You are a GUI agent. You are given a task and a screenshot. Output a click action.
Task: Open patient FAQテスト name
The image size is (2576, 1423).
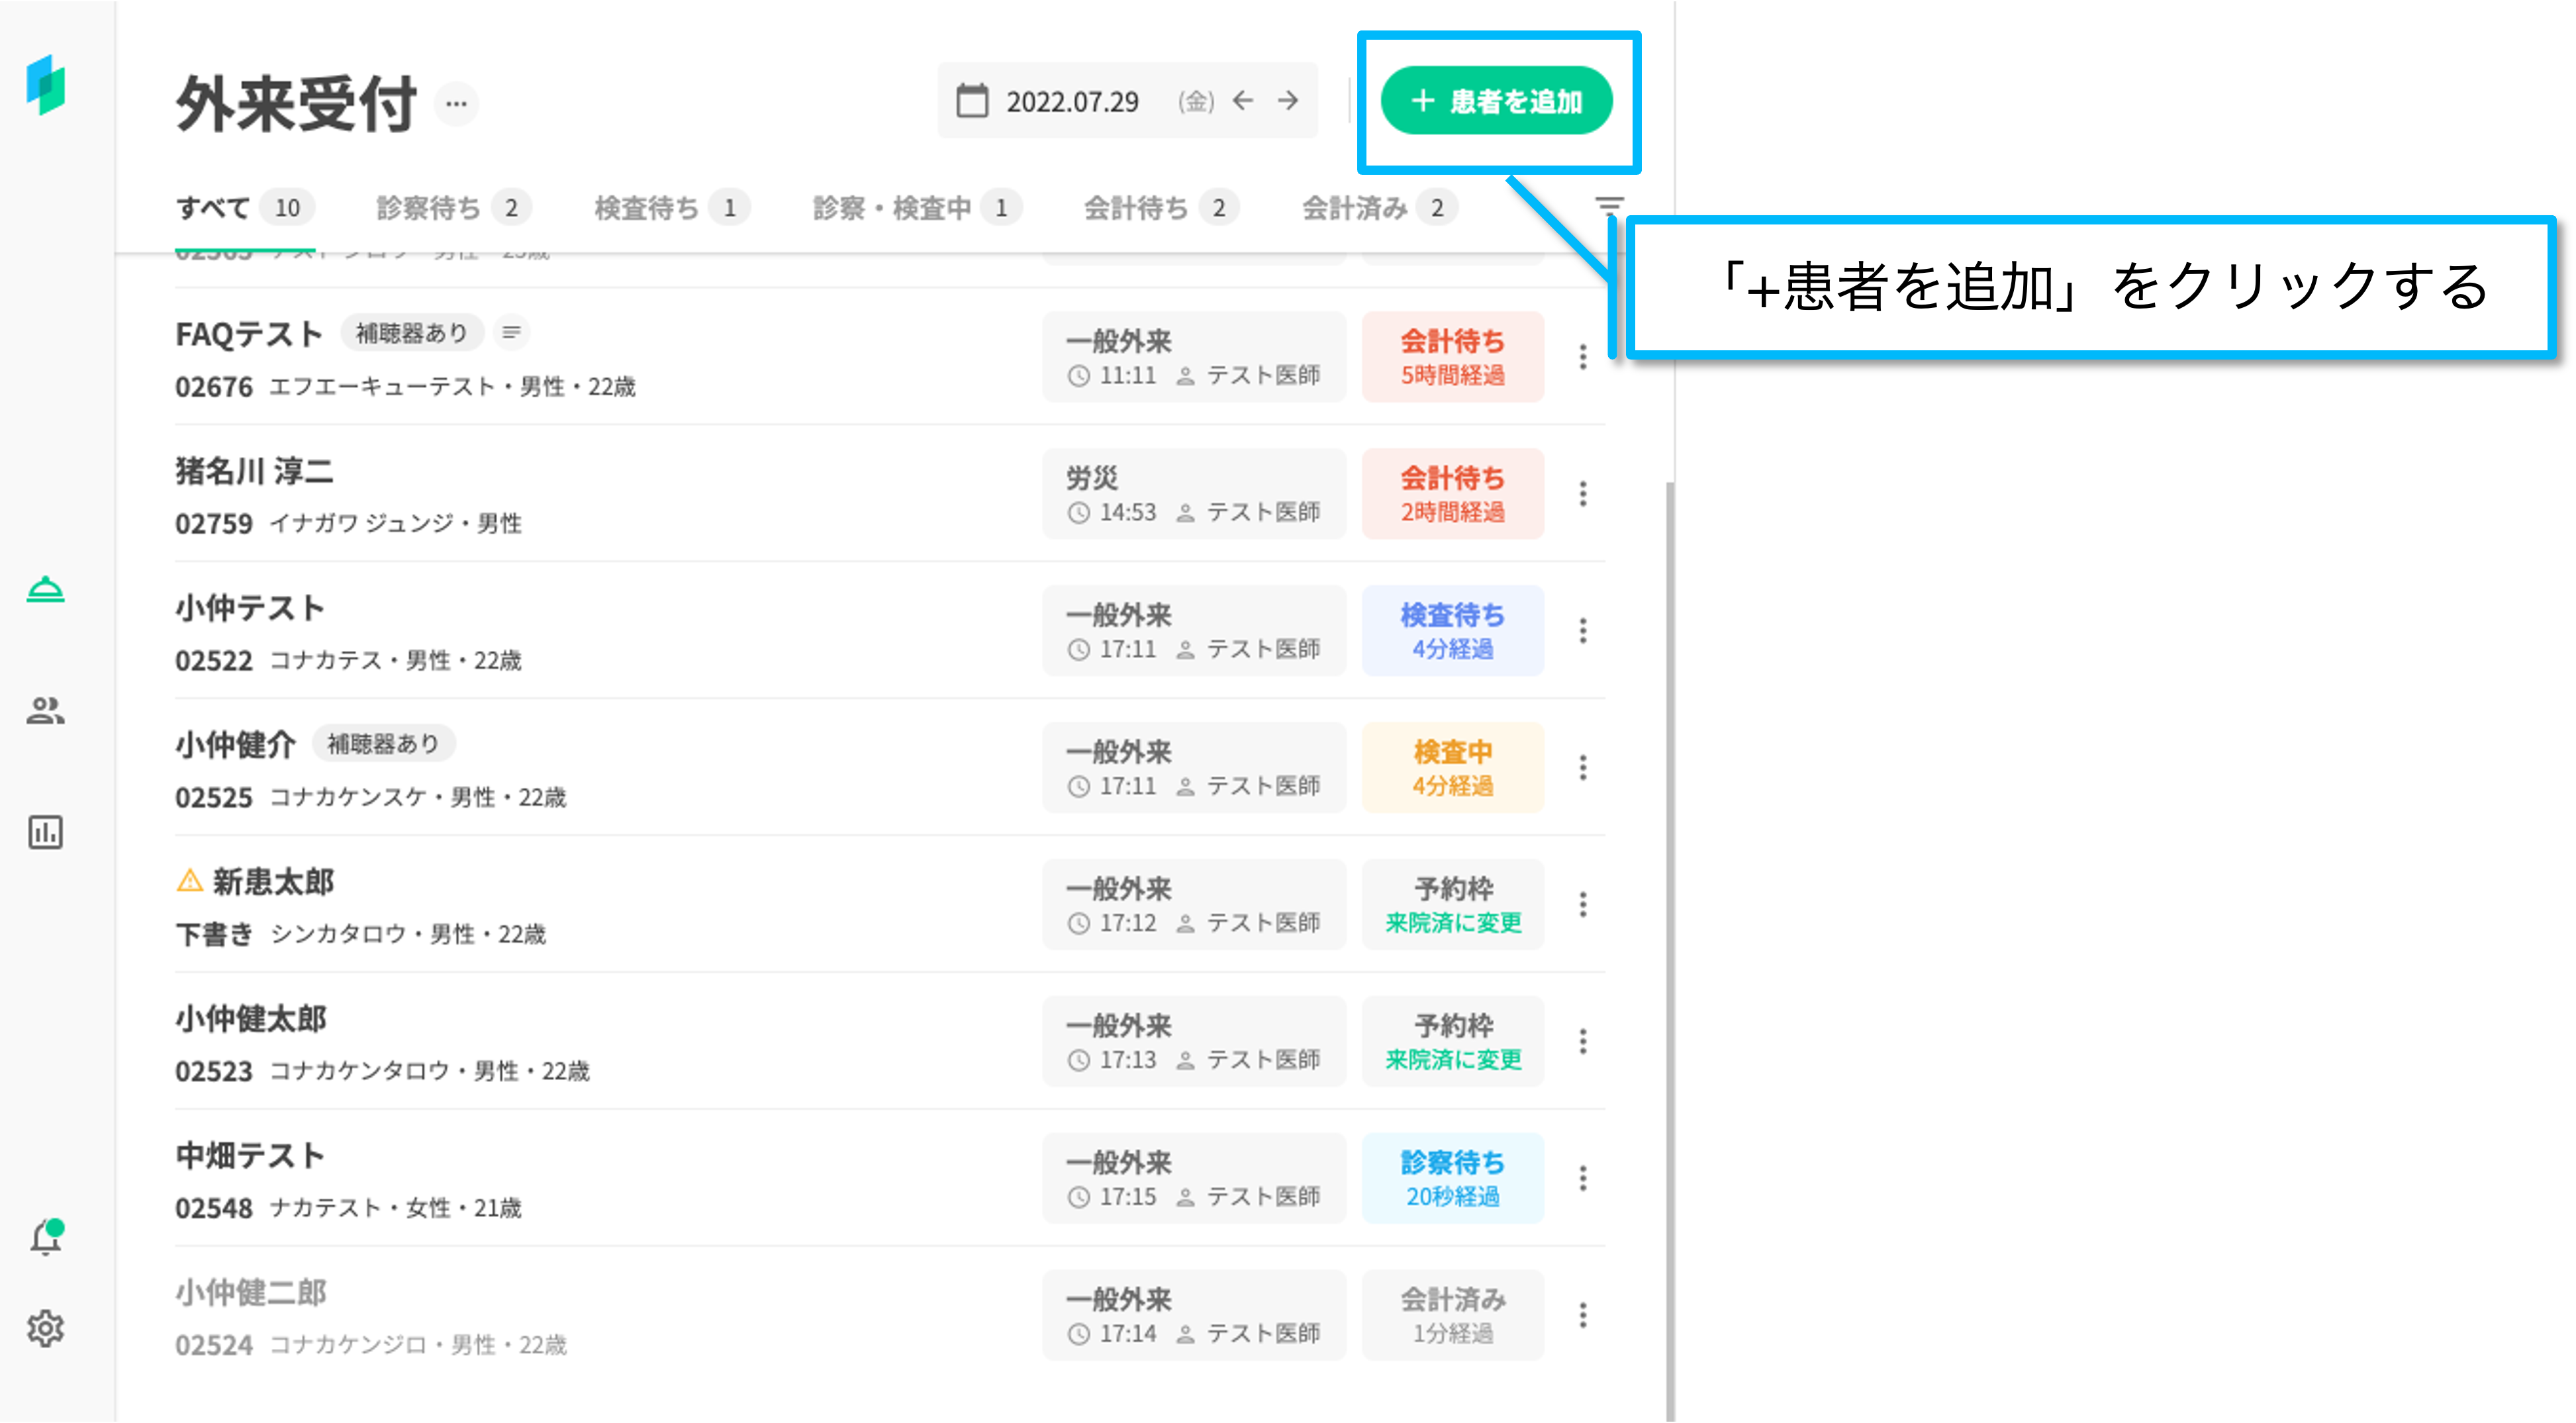(249, 334)
